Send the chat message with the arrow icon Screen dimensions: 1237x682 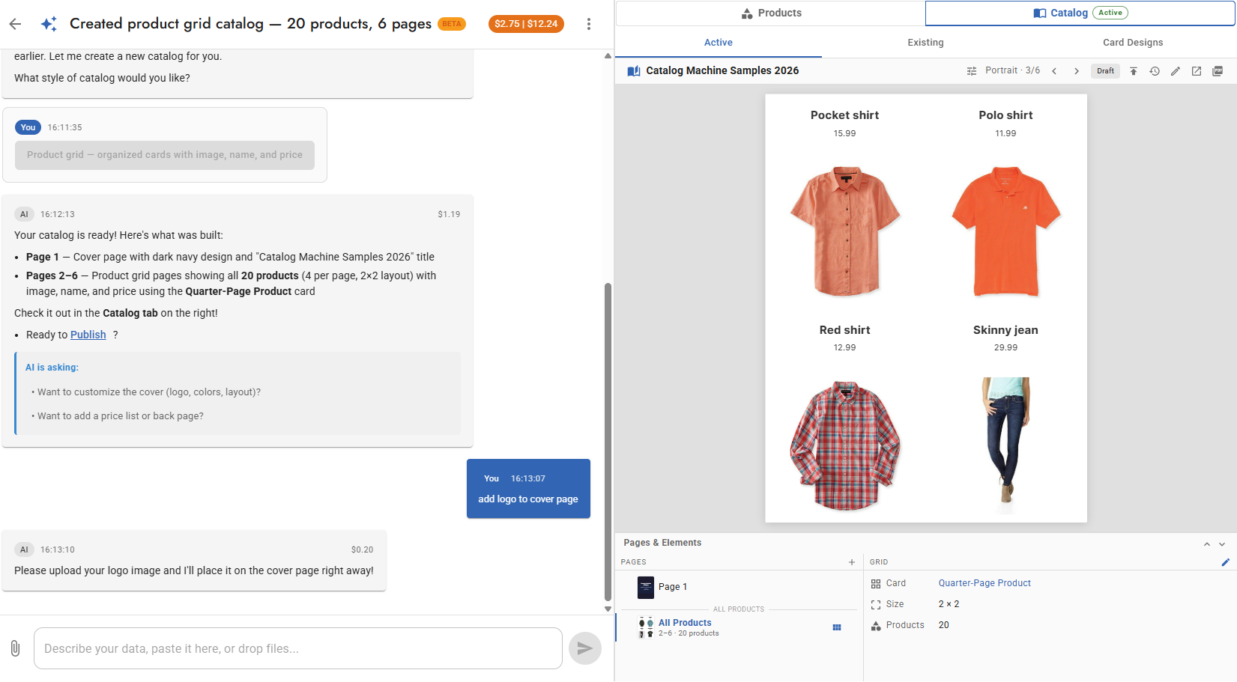[584, 648]
